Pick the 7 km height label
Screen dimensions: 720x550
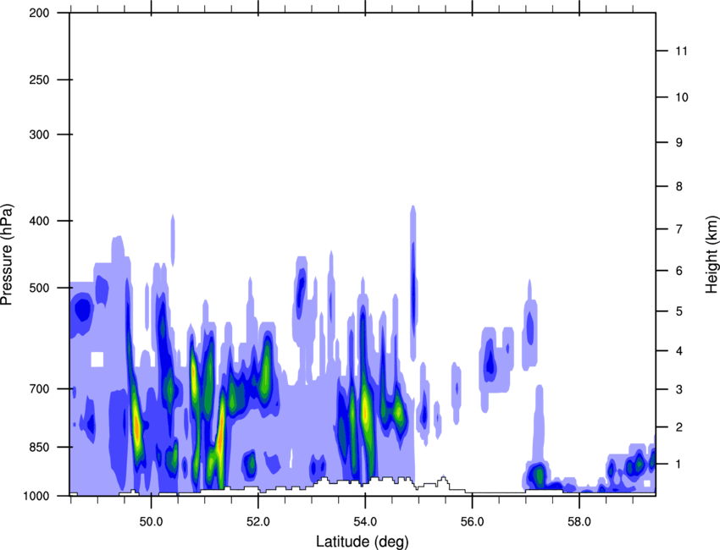tap(679, 229)
